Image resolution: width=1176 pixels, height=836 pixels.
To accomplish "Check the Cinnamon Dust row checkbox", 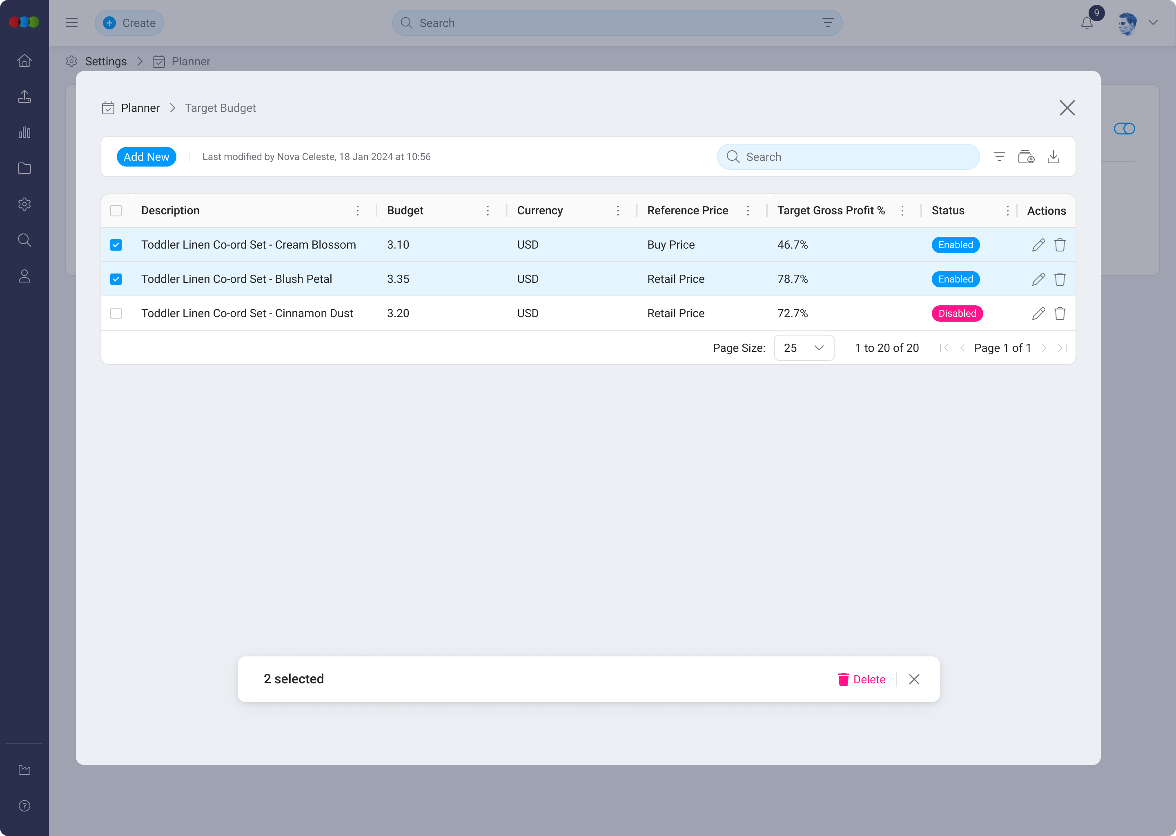I will pos(116,313).
